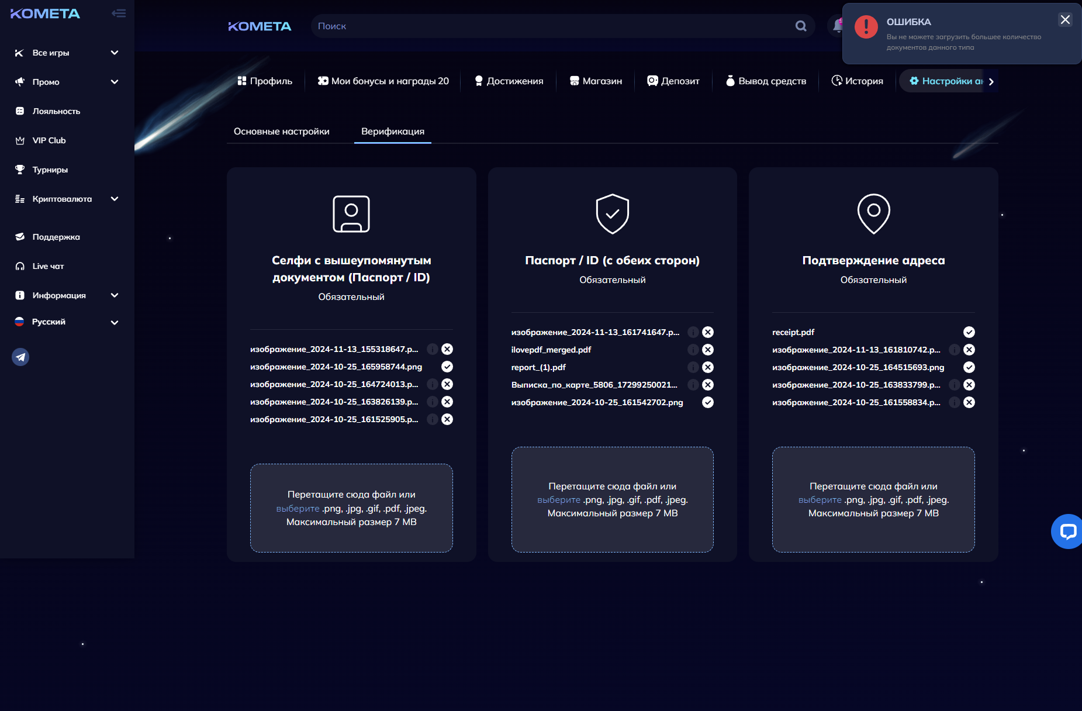Open notifications bell icon

[836, 26]
